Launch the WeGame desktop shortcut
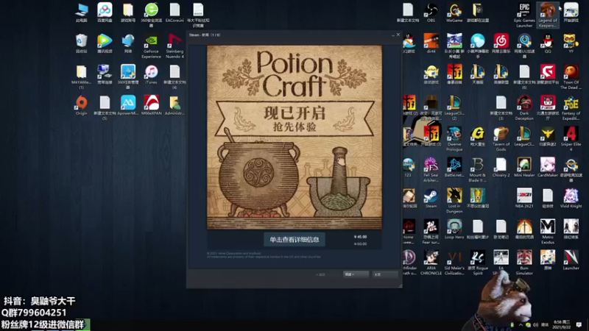Viewport: 589px width, 331px height. tap(454, 13)
